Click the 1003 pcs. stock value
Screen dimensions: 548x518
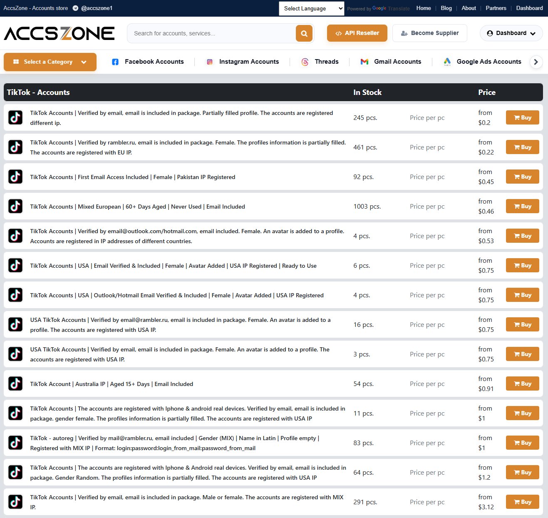coord(367,207)
